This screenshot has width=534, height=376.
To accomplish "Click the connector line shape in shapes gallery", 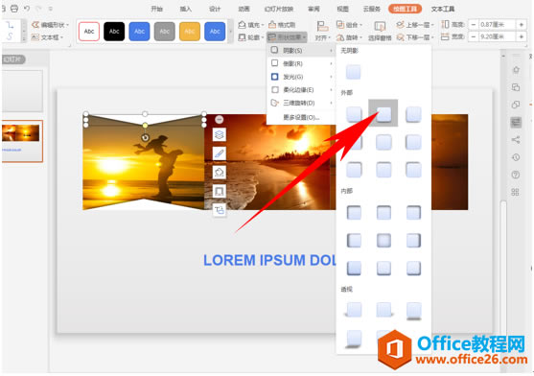I will [11, 25].
